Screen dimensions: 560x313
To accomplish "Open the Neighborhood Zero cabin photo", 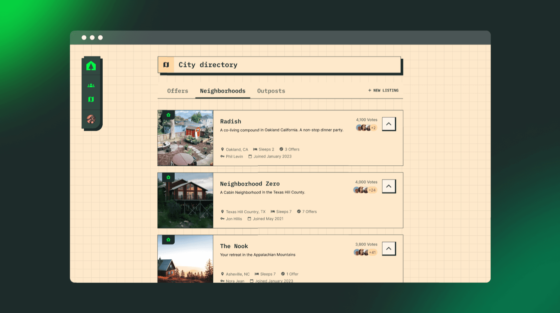I will 186,200.
